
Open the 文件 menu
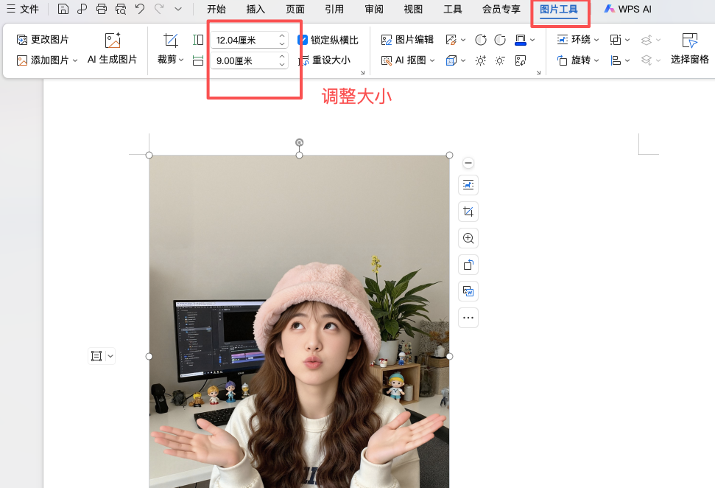[x=23, y=9]
